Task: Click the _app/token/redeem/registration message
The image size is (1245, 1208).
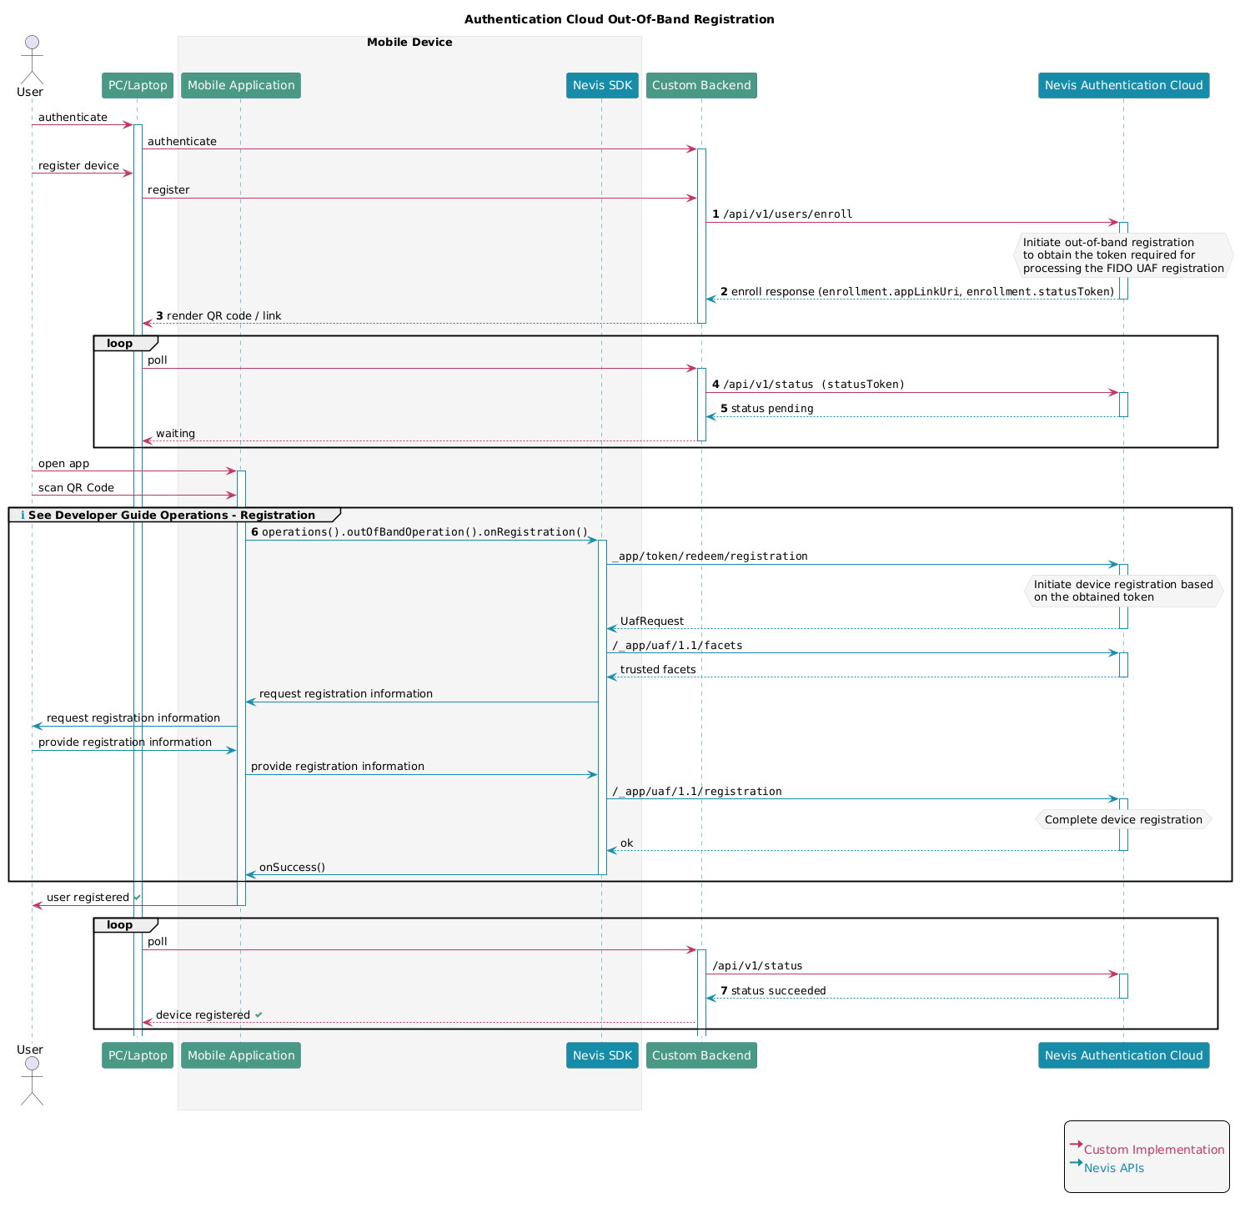Action: click(x=710, y=556)
